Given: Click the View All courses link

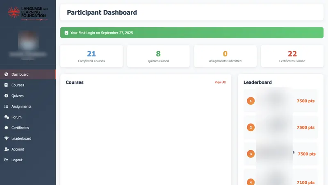Looking at the screenshot, I should 220,82.
